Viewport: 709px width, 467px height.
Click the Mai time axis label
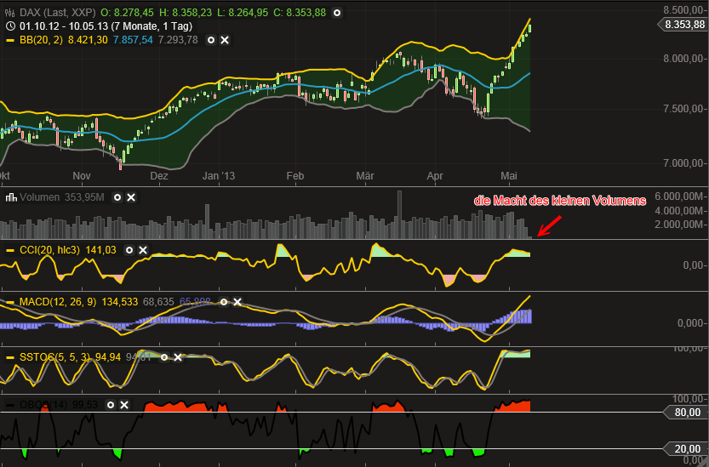509,176
